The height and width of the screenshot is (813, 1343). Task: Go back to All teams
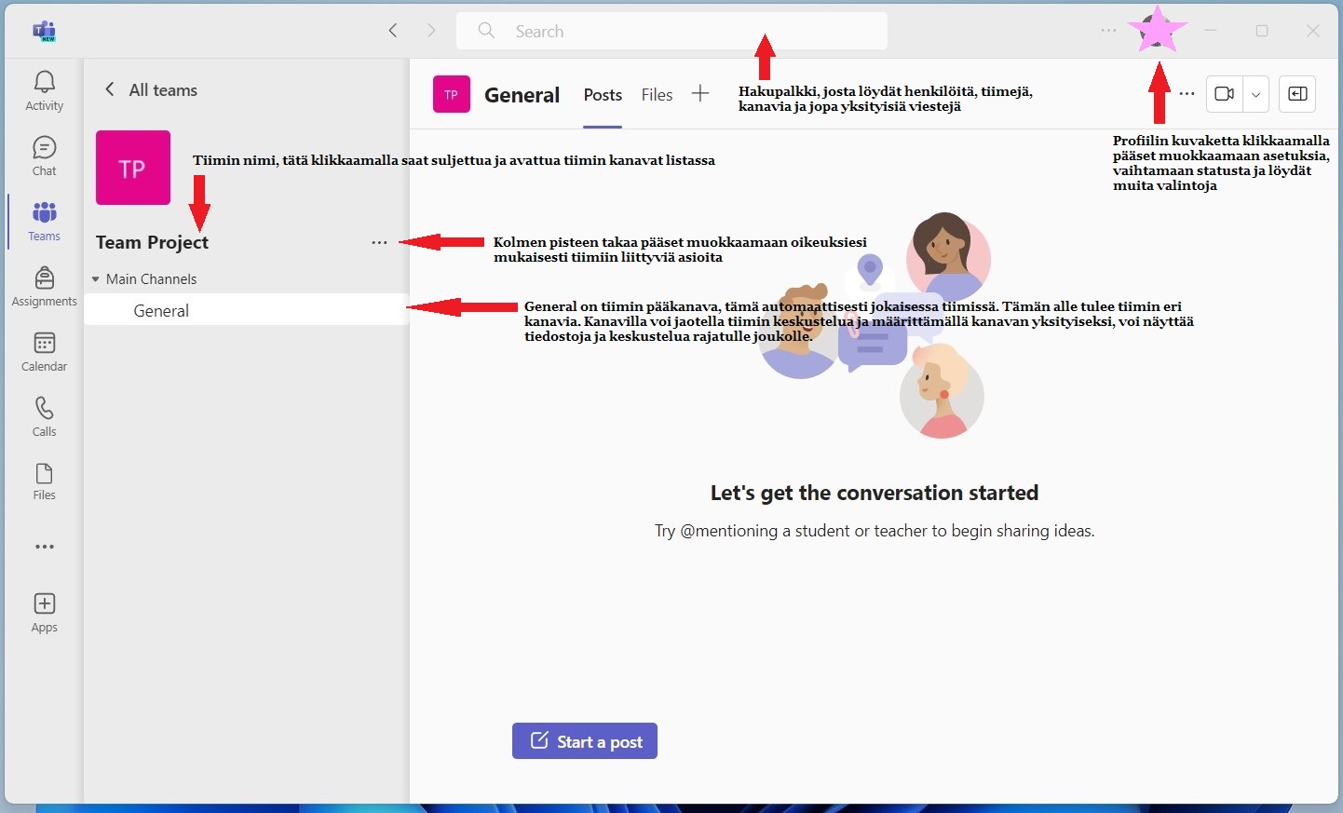[150, 89]
